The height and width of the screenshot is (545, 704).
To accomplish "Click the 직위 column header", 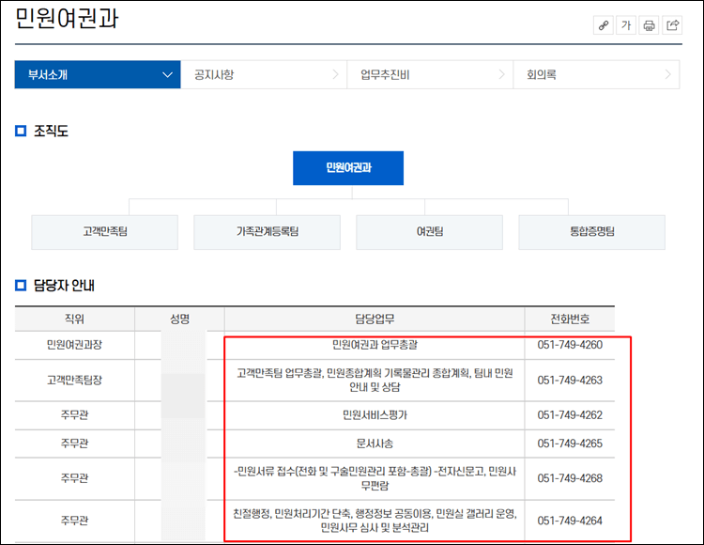I will click(x=74, y=319).
